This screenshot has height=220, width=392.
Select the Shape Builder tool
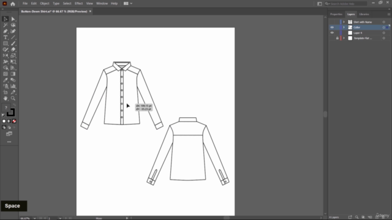(x=6, y=68)
